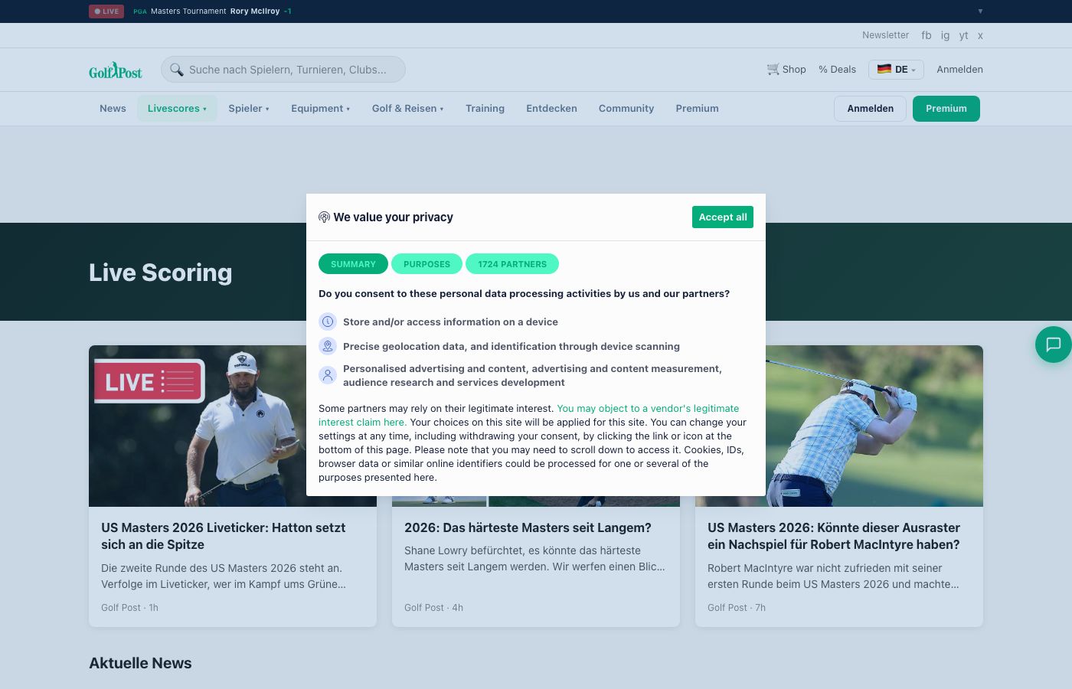Click the shopping cart icon
The width and height of the screenshot is (1072, 689).
tap(773, 69)
